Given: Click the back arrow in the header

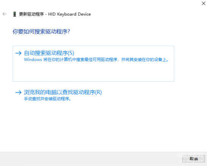Looking at the screenshot, I should pos(5,14).
